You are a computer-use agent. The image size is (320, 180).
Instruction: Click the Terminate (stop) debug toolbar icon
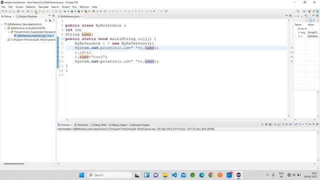point(35,11)
